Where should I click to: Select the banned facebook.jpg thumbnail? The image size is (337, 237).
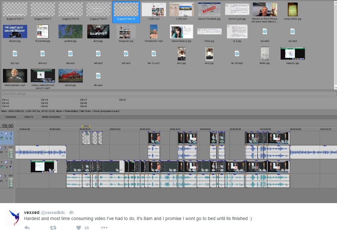click(x=209, y=9)
